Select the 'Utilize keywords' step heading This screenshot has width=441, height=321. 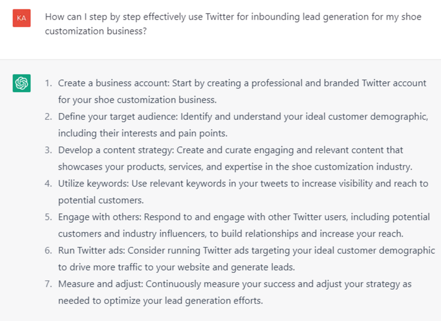(x=93, y=184)
